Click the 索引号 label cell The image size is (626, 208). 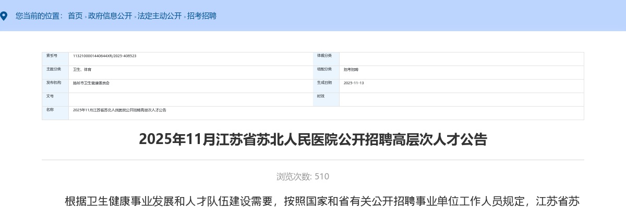click(x=52, y=56)
